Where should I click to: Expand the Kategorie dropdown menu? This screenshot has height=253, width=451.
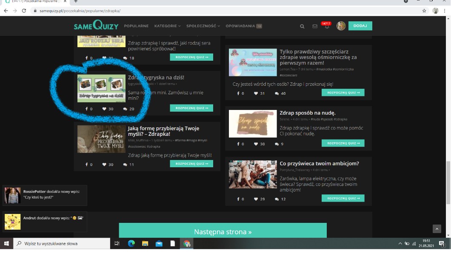coord(167,26)
